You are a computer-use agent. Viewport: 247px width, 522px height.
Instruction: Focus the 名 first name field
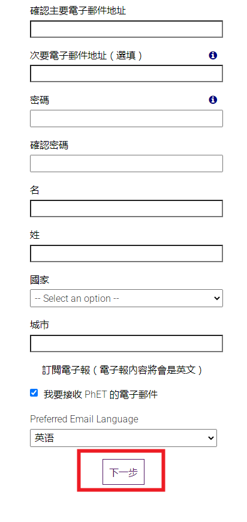[x=126, y=208]
